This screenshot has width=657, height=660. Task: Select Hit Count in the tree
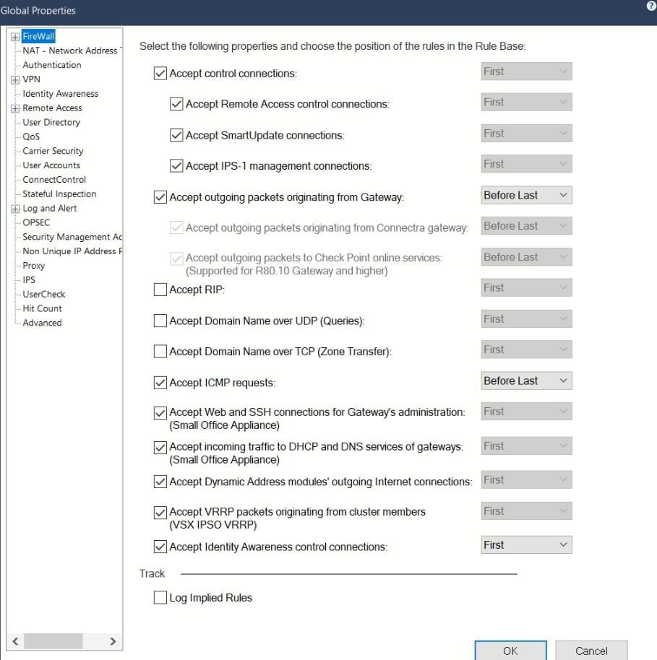pos(42,308)
